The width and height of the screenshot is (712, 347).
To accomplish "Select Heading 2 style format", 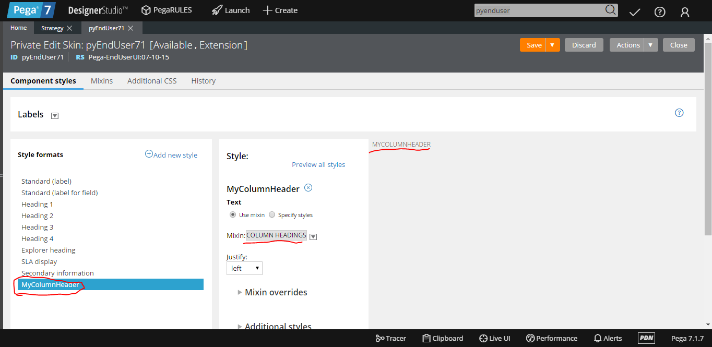I will 37,216.
